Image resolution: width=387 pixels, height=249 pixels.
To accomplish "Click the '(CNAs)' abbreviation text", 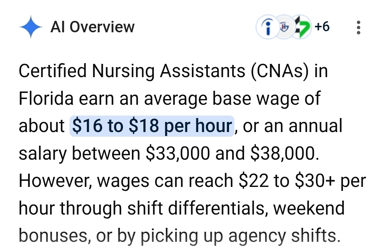I will [x=280, y=71].
